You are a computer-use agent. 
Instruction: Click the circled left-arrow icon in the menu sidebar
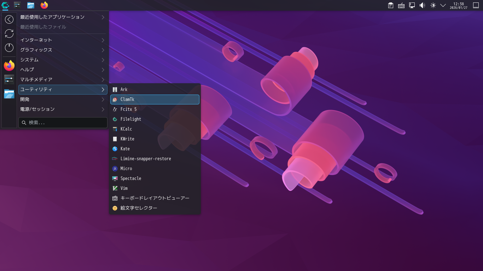[9, 19]
